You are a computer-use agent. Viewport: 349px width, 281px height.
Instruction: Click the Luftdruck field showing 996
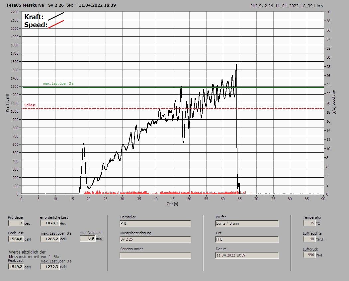[x=309, y=255]
